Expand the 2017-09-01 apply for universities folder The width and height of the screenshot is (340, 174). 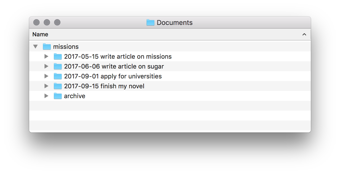point(46,76)
